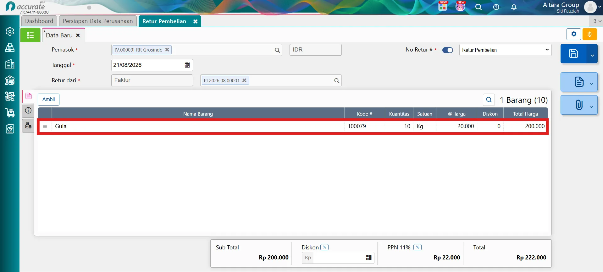Click item code 100079 cell
The width and height of the screenshot is (603, 272).
[365, 126]
